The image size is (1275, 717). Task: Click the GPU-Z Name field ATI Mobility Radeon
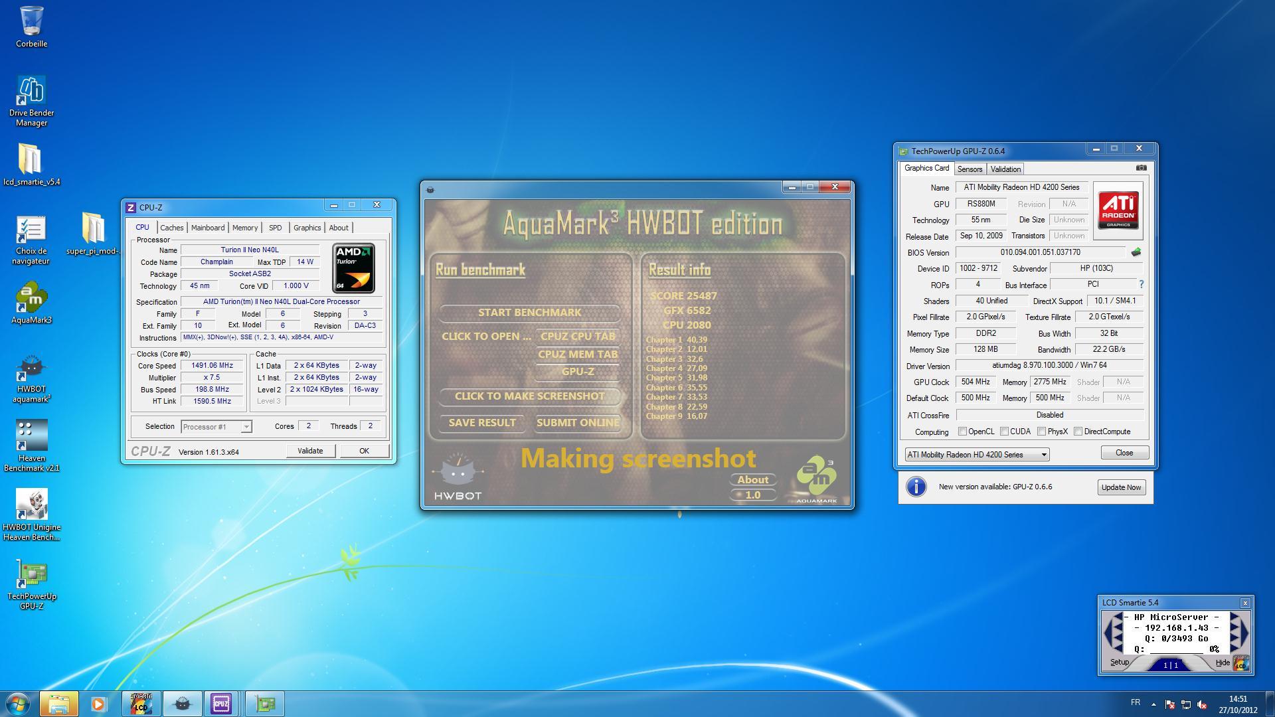pos(1021,188)
